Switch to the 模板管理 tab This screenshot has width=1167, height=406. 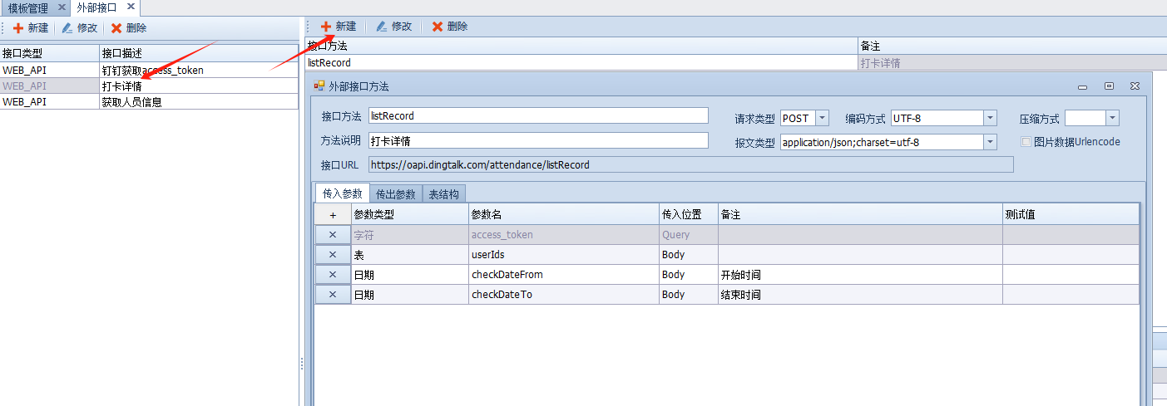27,7
